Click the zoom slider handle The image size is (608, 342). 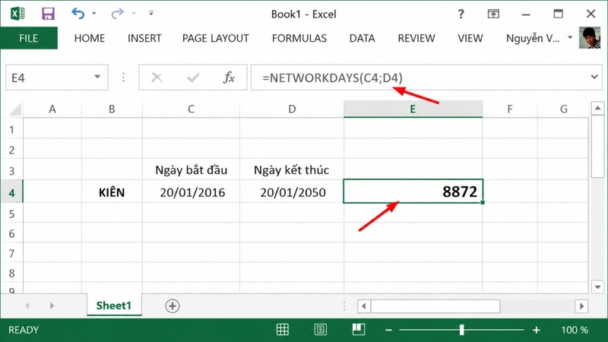[461, 330]
